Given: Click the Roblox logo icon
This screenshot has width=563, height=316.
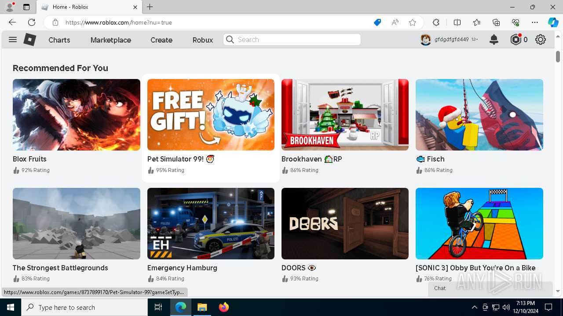Looking at the screenshot, I should tap(29, 39).
